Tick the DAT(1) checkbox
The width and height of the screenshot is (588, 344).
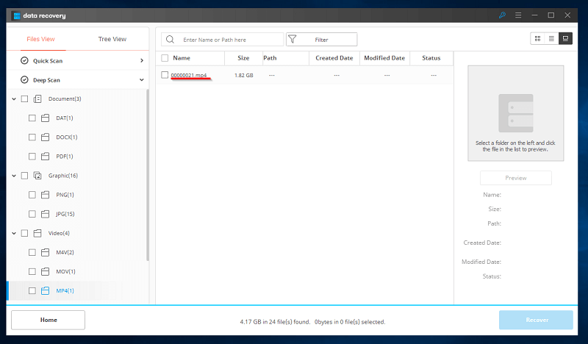click(32, 118)
